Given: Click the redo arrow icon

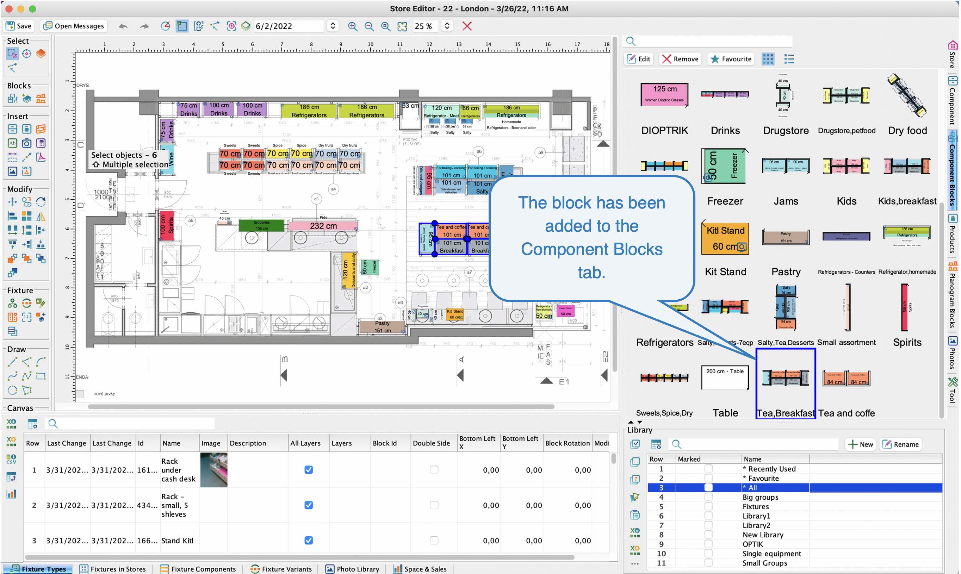Looking at the screenshot, I should coord(144,26).
